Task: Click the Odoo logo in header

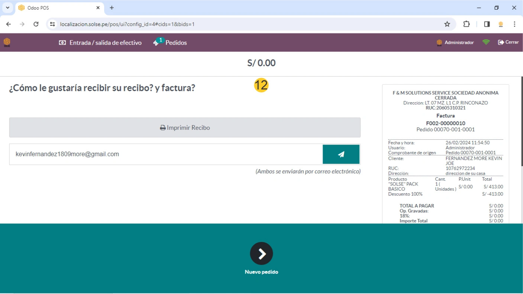Action: coord(7,42)
